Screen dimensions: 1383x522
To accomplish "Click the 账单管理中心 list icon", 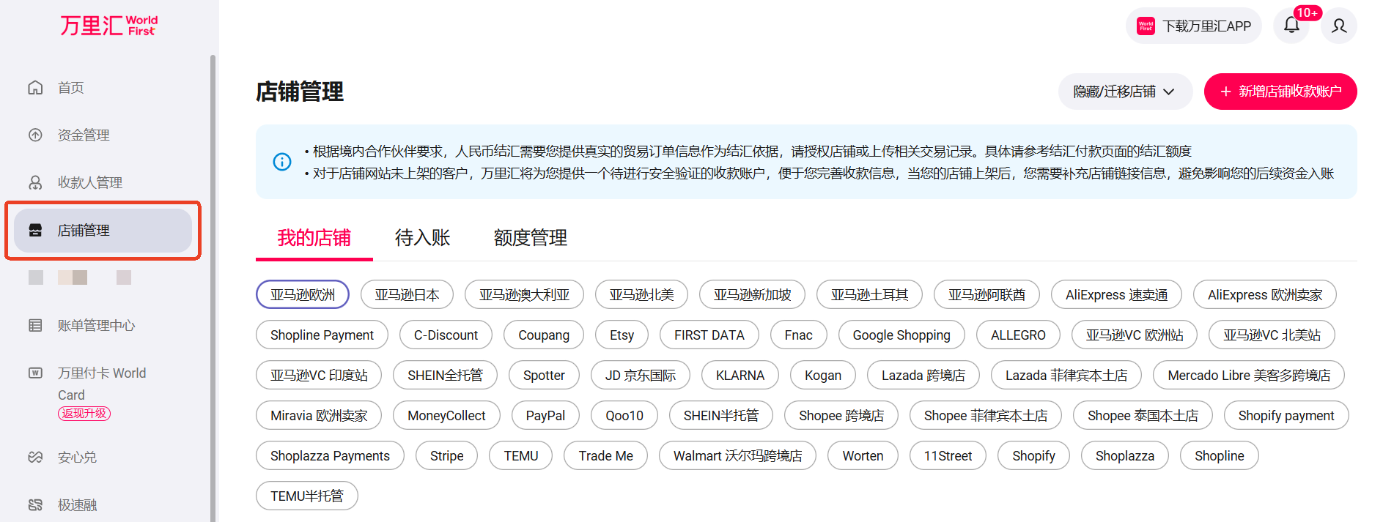I will pyautogui.click(x=35, y=325).
